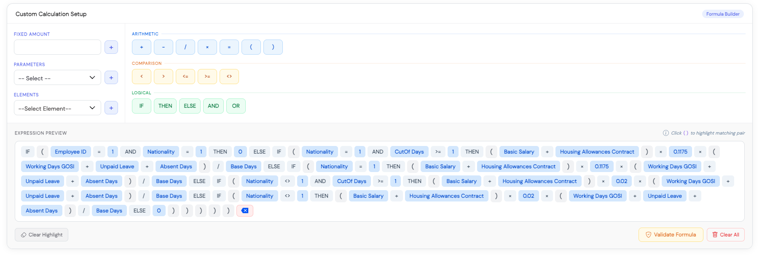Screen dimensions: 762x257
Task: Insert AND logical keyword
Action: coord(213,106)
